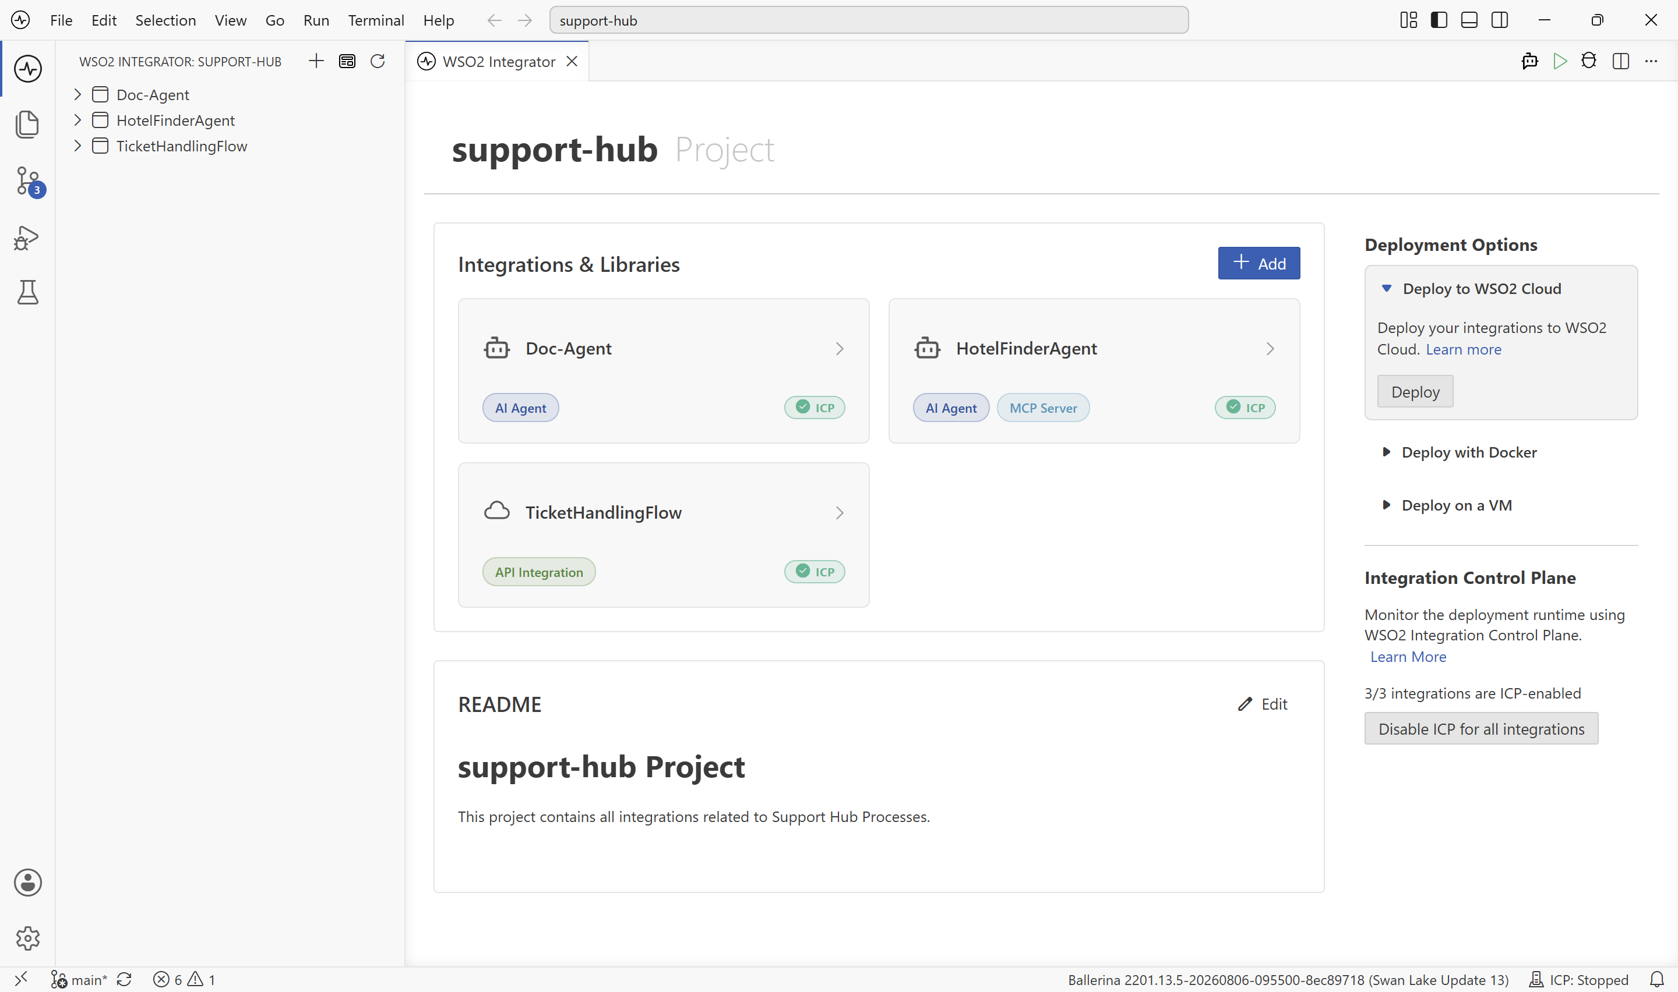Open the notifications bell in status bar
1678x992 pixels.
click(1657, 979)
